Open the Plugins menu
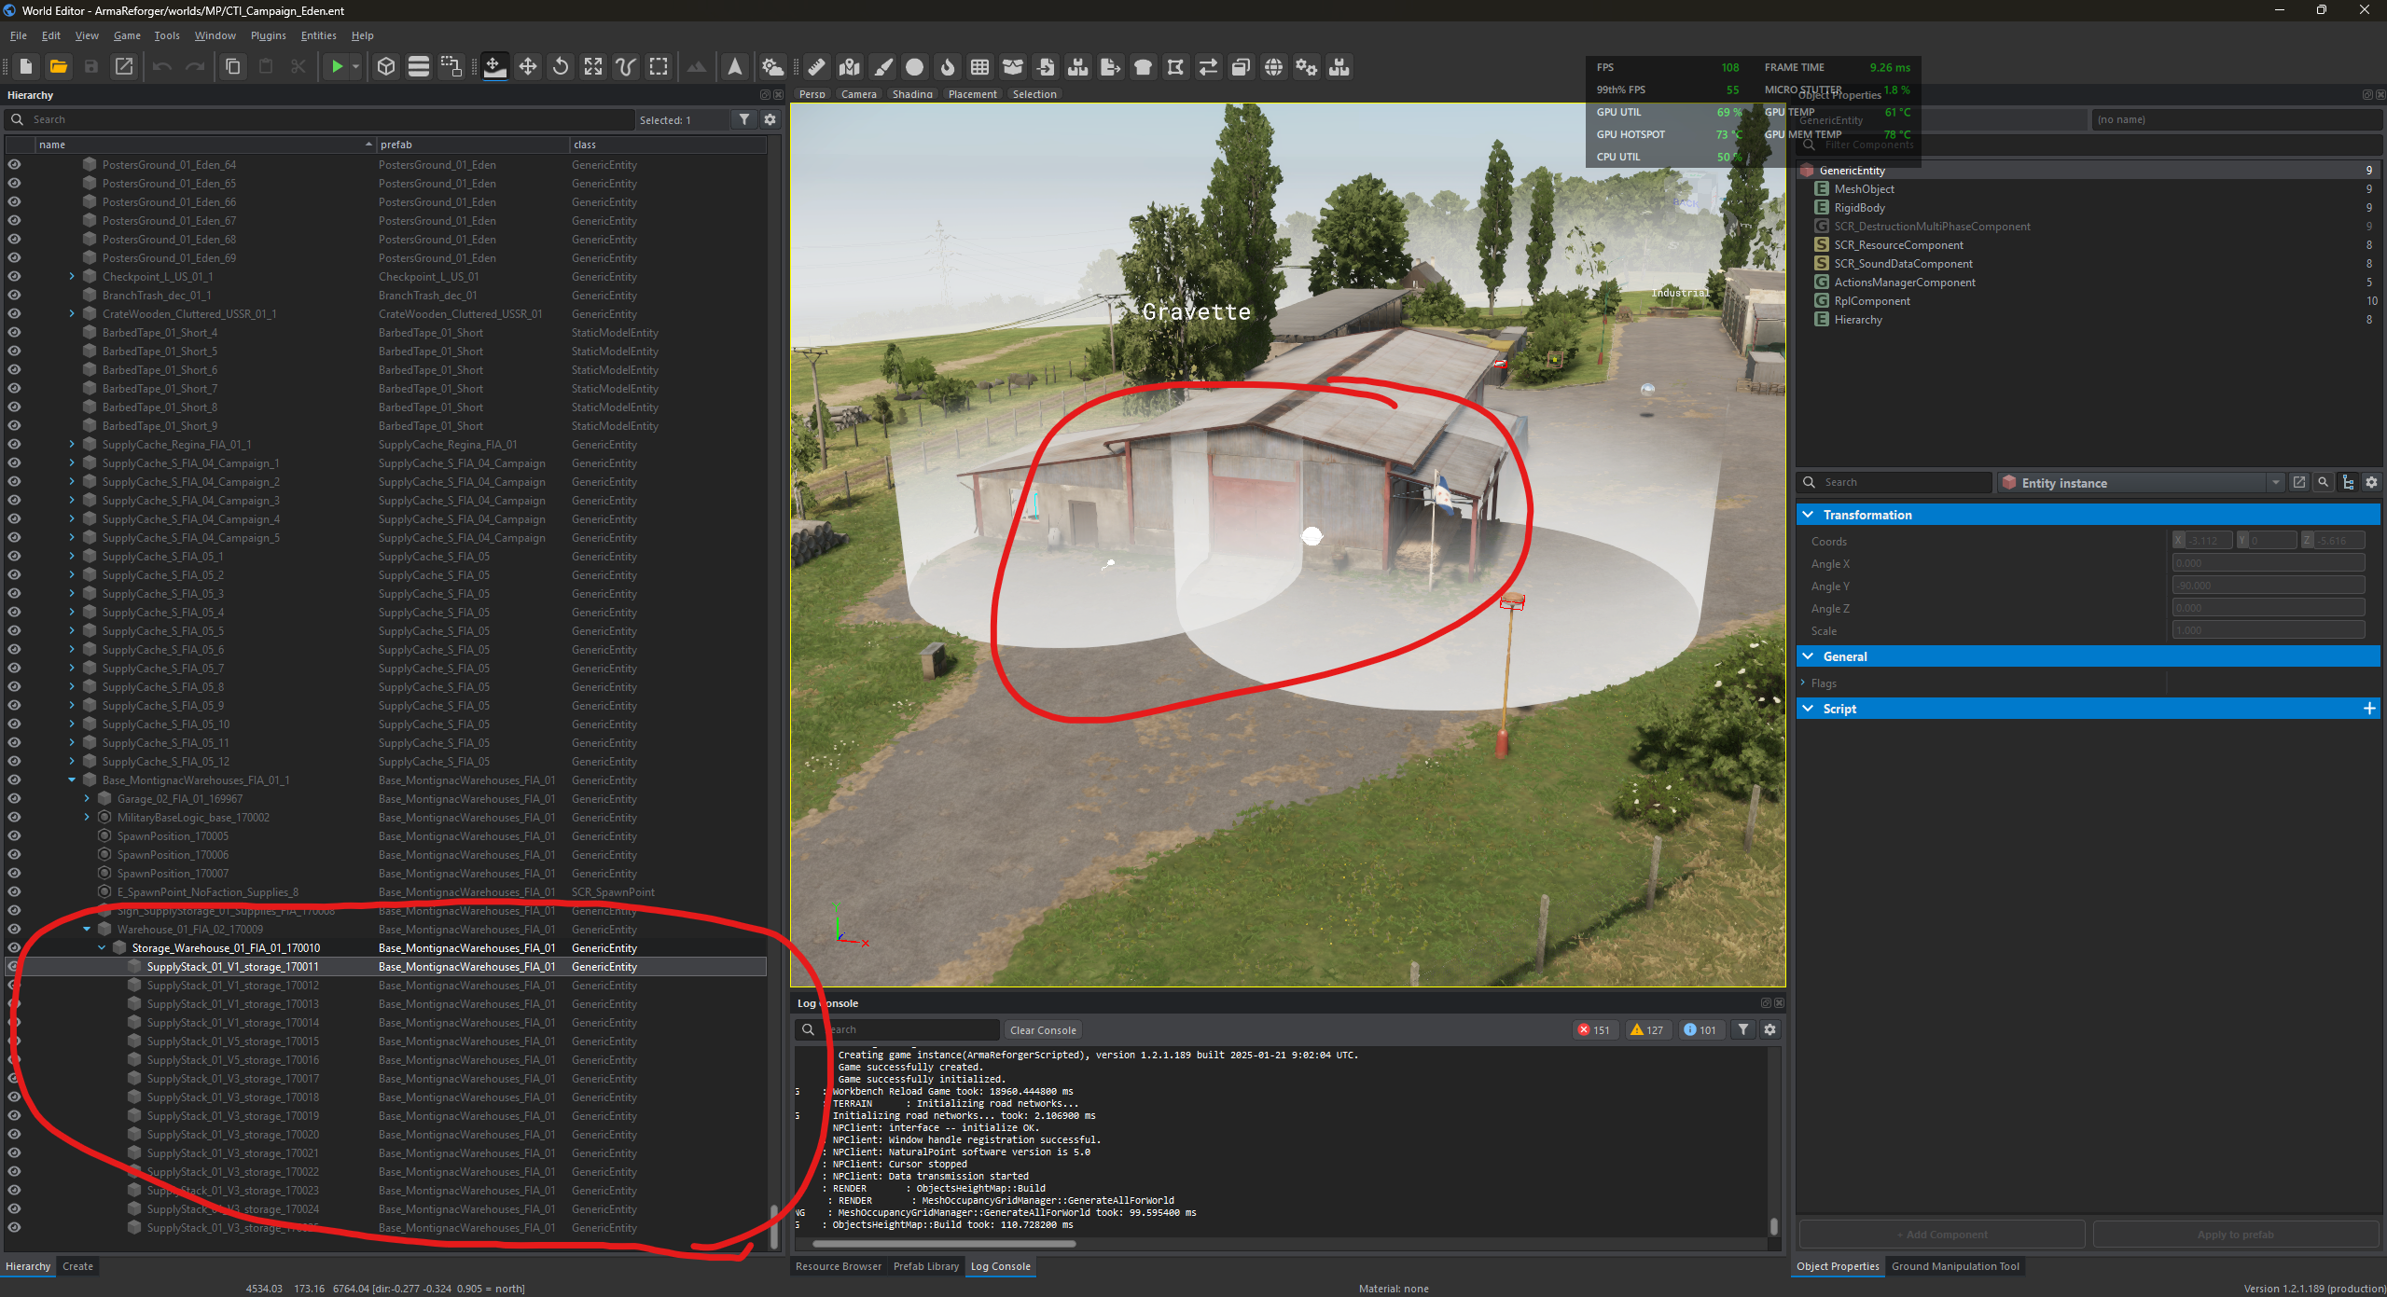2387x1297 pixels. coord(268,35)
